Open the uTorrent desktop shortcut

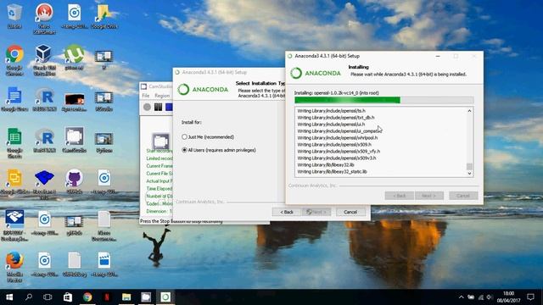point(74,58)
